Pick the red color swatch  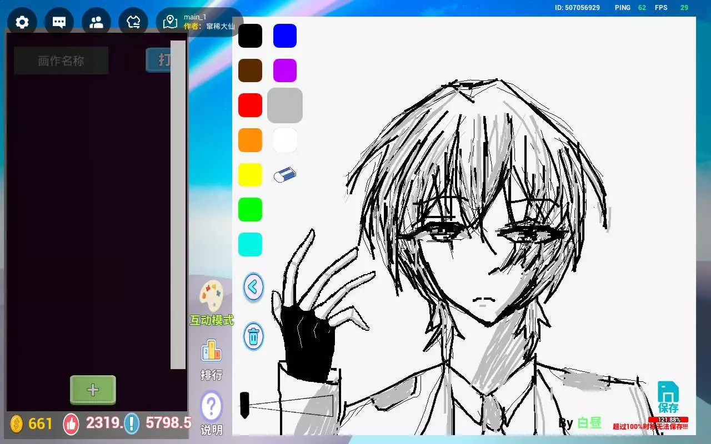pos(250,105)
